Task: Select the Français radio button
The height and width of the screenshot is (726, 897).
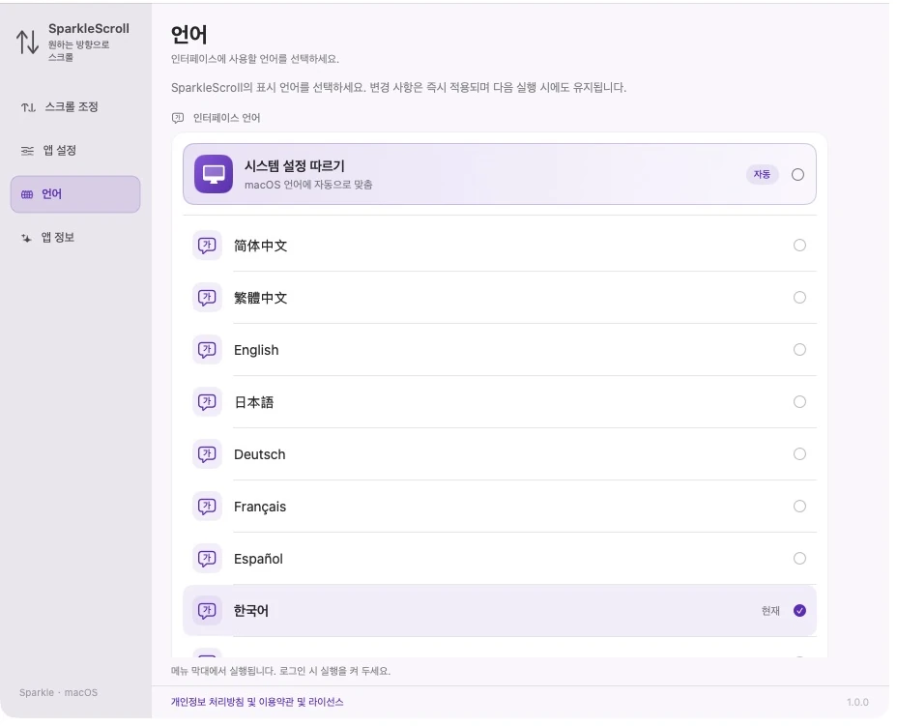Action: pyautogui.click(x=799, y=507)
